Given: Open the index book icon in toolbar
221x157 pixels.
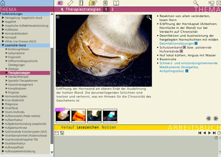Looking at the screenshot, I should tap(81, 3).
